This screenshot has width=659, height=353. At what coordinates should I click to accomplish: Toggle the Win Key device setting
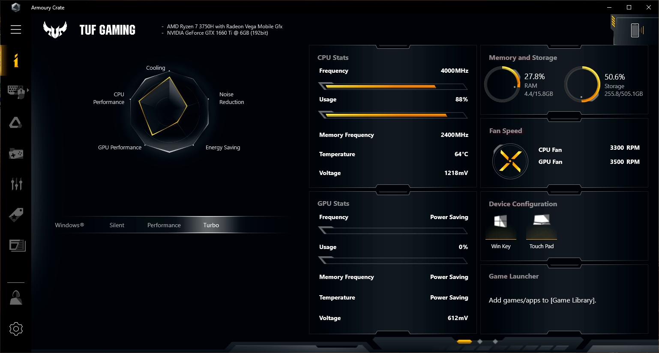(x=501, y=231)
